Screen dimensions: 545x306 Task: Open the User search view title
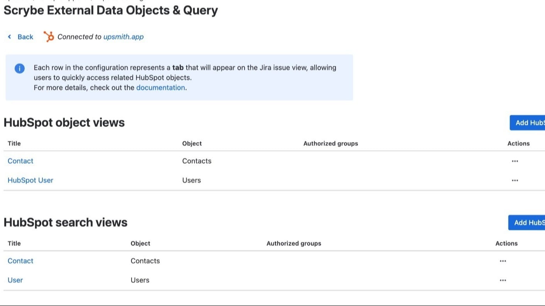15,280
